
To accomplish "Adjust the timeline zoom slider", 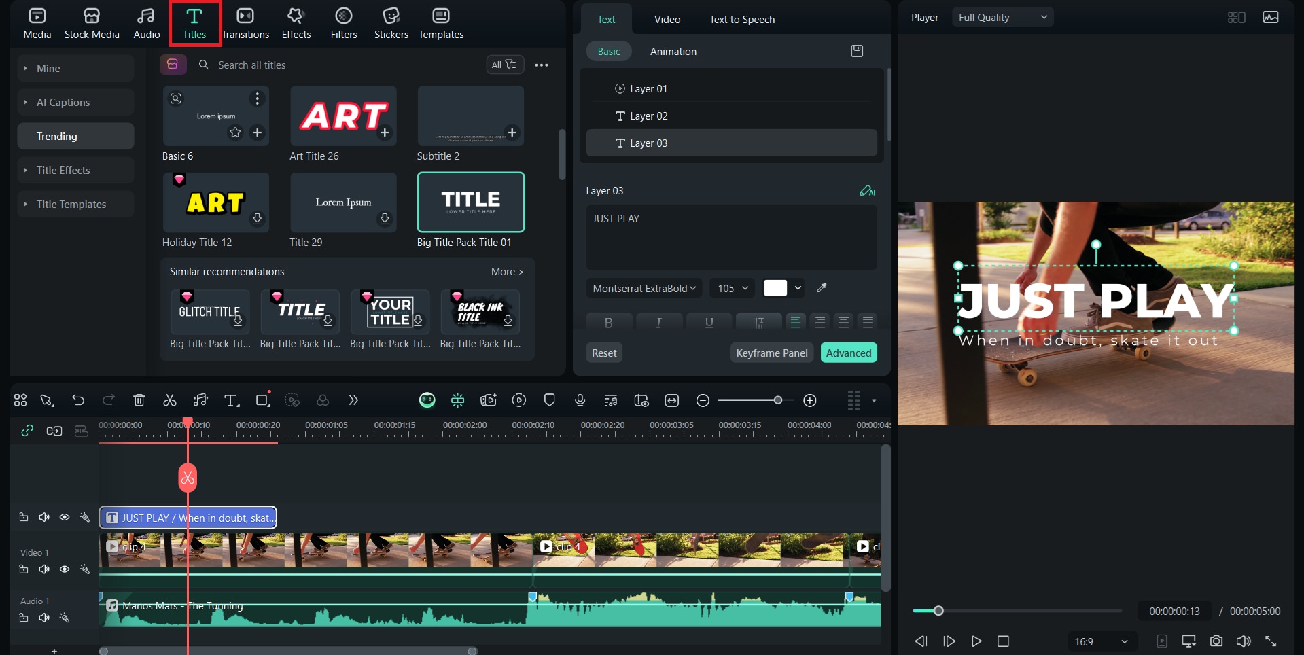I will pos(778,400).
